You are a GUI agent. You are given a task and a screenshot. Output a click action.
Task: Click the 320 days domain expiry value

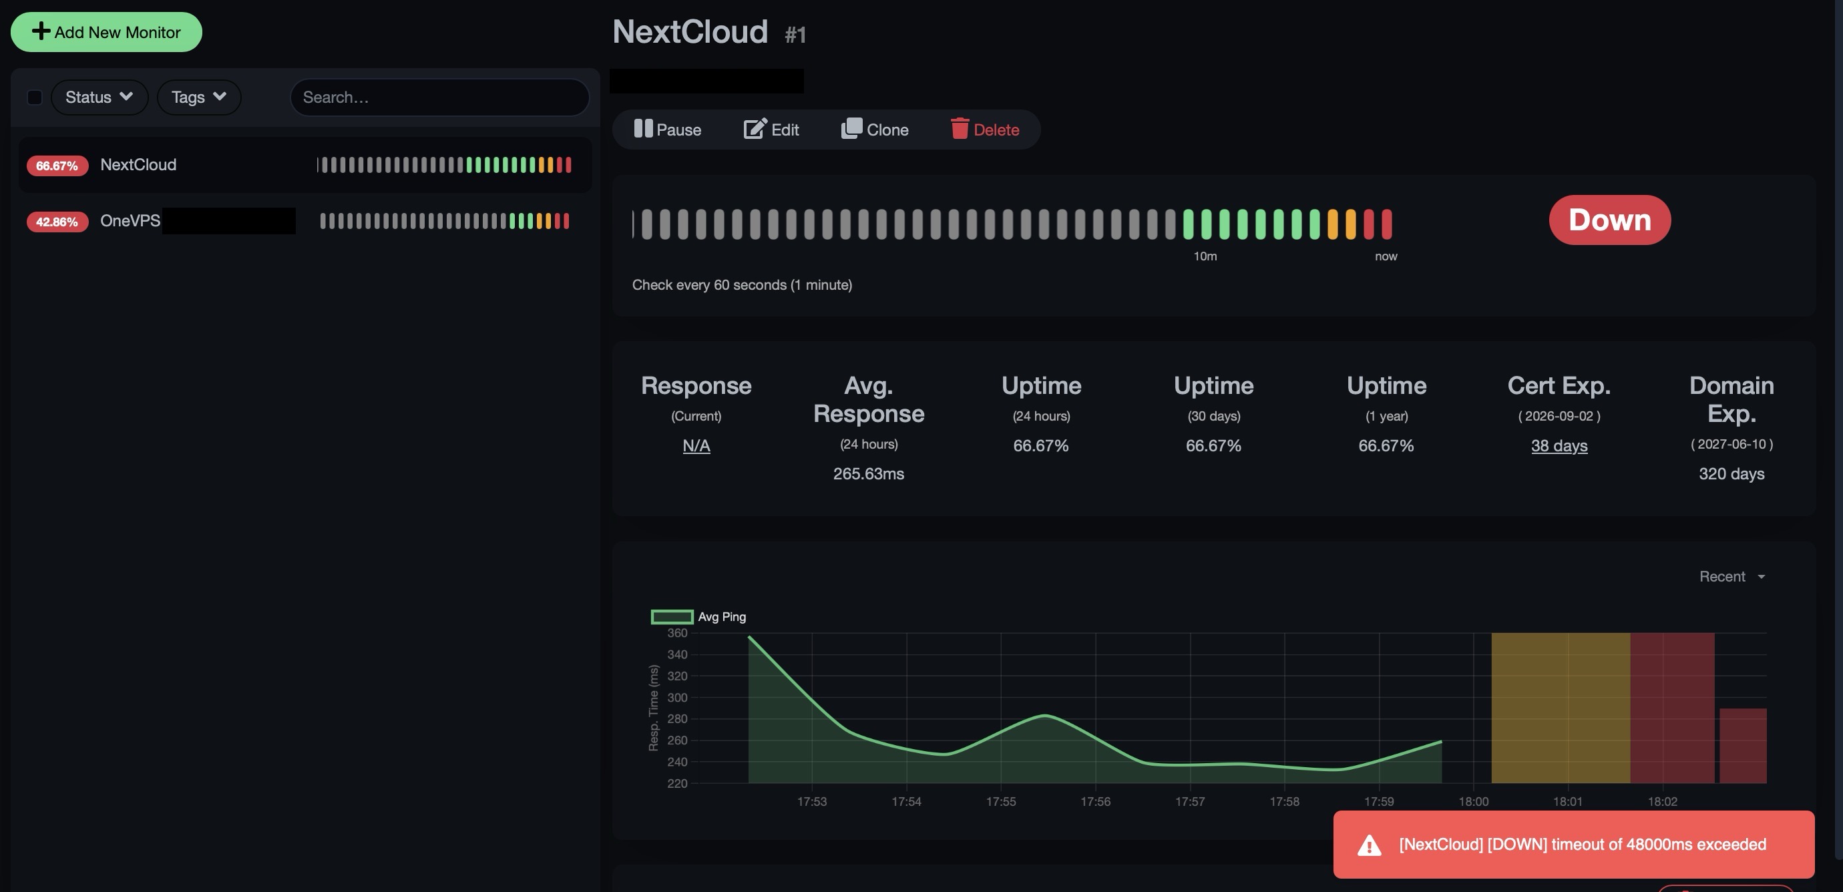coord(1731,473)
